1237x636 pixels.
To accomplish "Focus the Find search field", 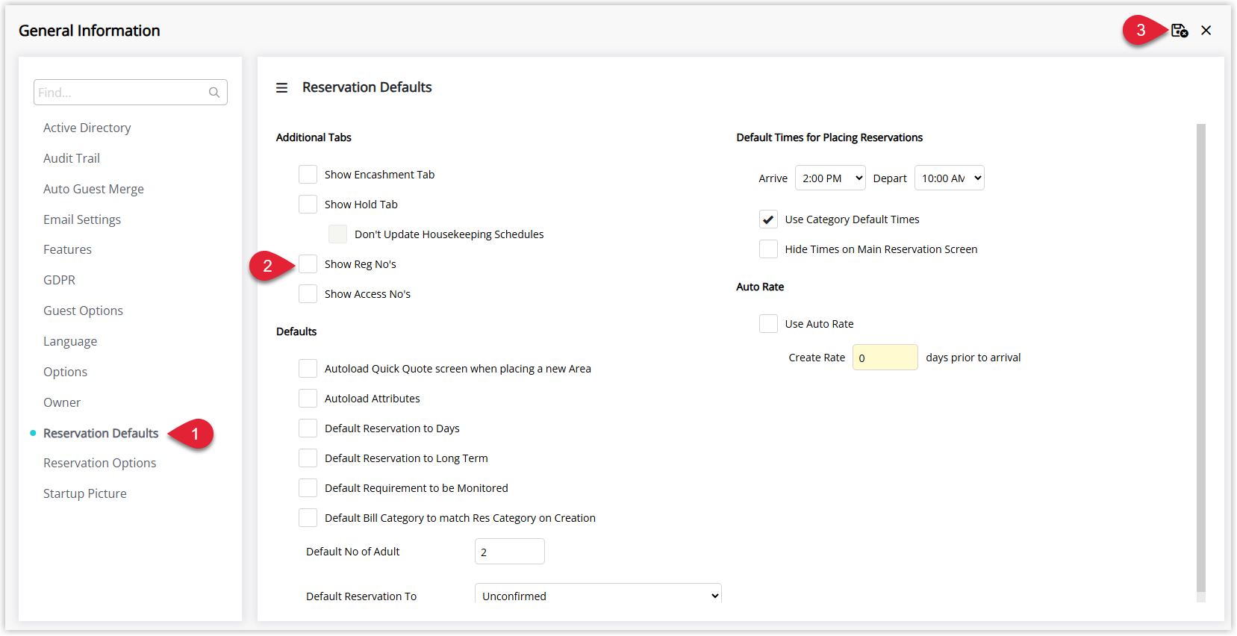I will coord(131,93).
